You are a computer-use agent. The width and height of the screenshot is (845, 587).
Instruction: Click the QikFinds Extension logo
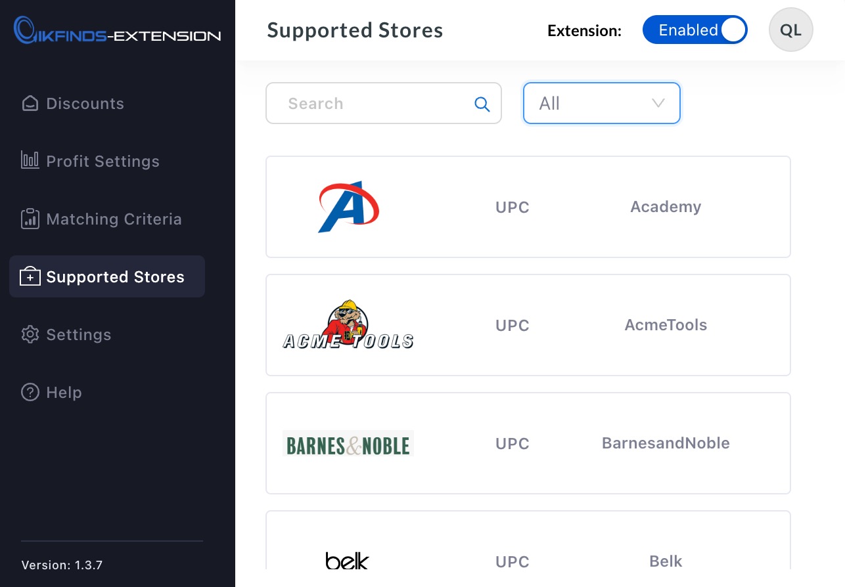[118, 32]
